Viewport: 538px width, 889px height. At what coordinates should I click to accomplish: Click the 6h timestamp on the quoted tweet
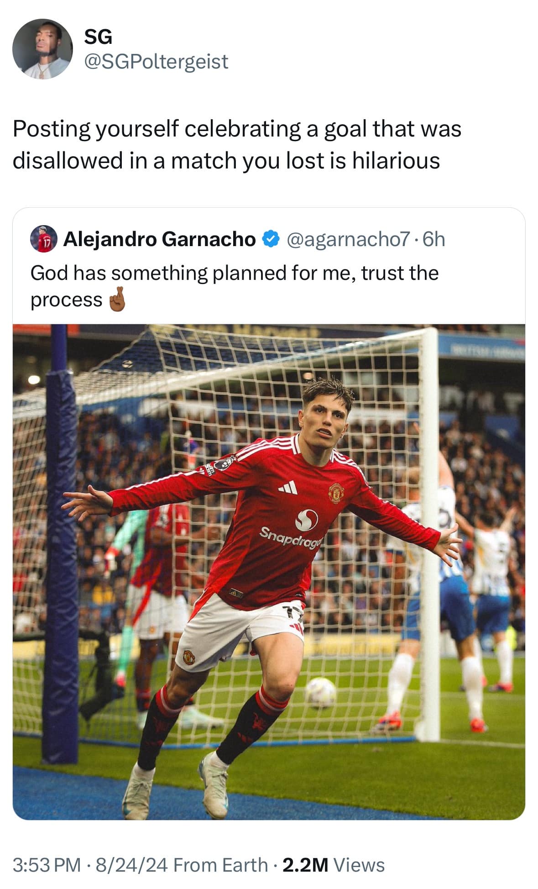pyautogui.click(x=434, y=239)
